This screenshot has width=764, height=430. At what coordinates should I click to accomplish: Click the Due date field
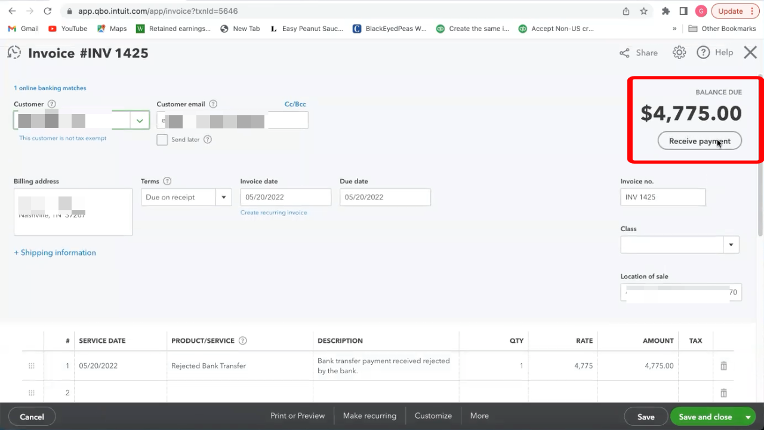[385, 197]
